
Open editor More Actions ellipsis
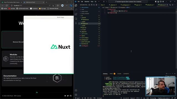tap(175, 5)
